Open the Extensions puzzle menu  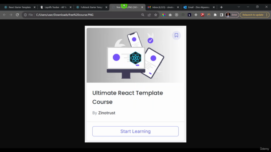pos(215,15)
